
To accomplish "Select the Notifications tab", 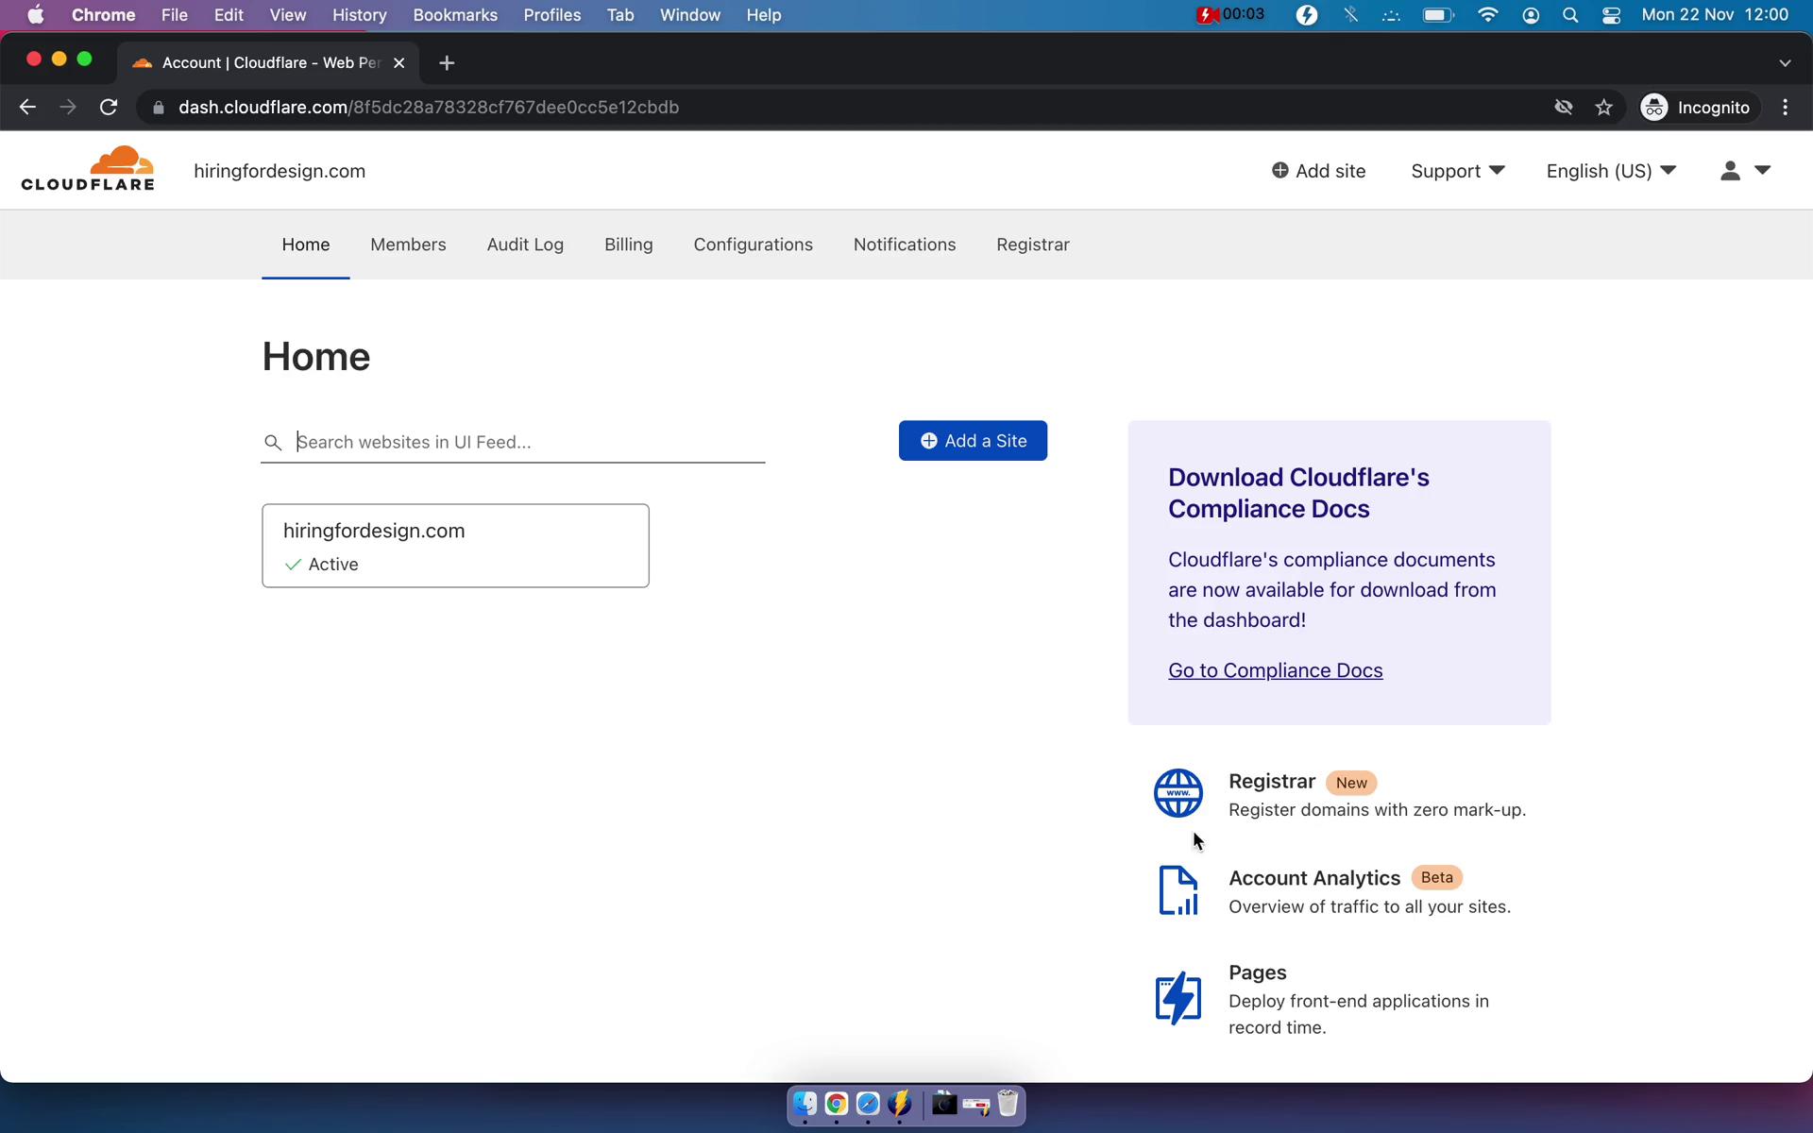I will click(x=905, y=245).
